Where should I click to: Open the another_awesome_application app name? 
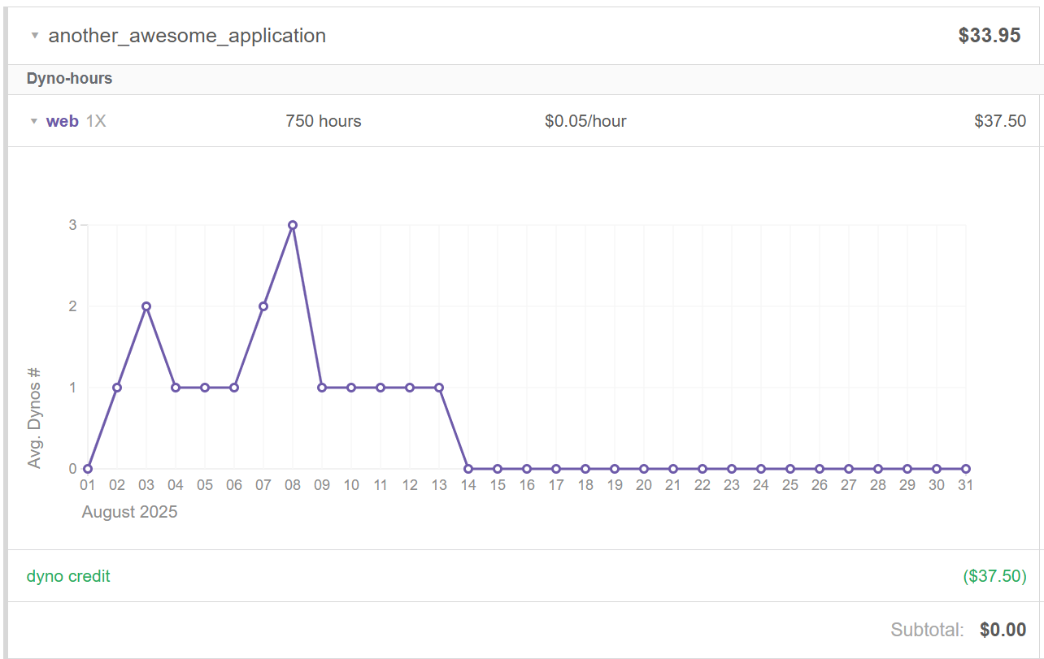187,36
